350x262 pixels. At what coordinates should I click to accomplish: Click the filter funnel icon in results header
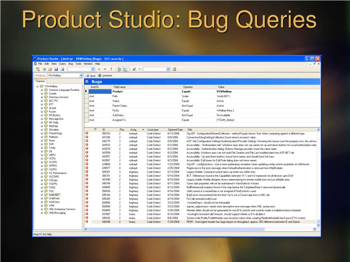point(95,129)
